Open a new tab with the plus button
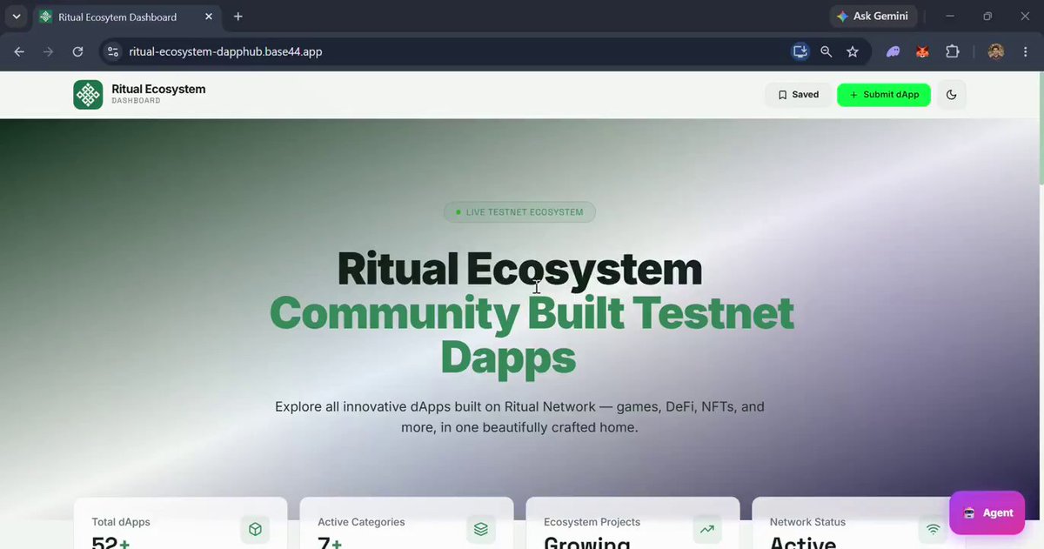 pyautogui.click(x=238, y=17)
